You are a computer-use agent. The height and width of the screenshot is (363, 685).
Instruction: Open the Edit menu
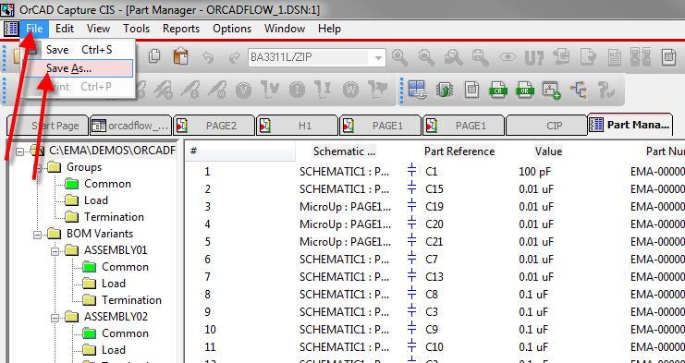point(65,29)
